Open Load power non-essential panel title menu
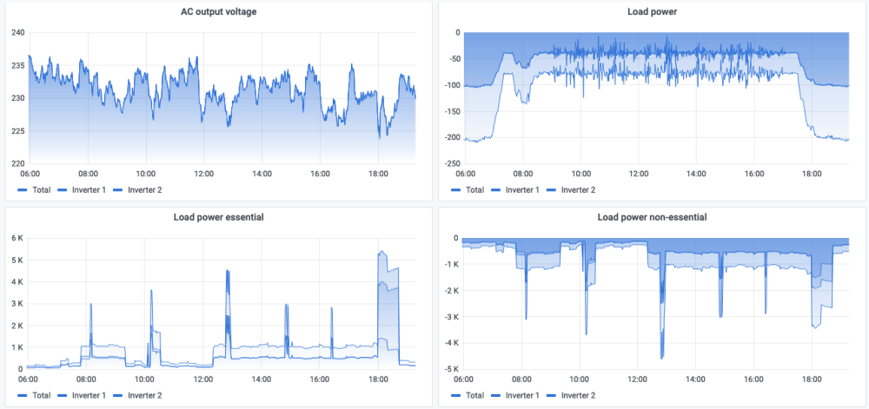 [x=652, y=217]
